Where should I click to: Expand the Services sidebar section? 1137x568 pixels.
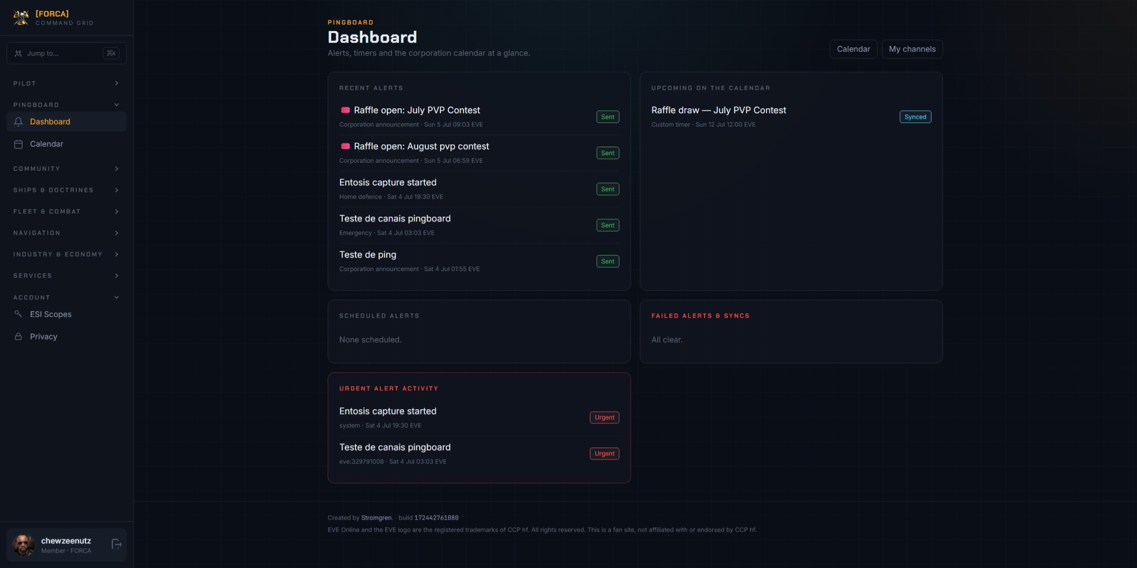point(66,275)
